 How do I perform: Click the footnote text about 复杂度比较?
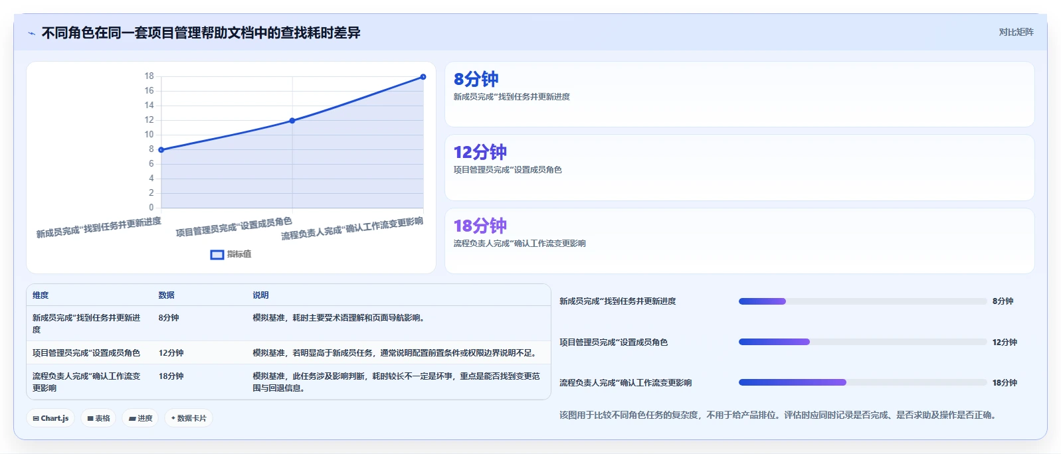[777, 415]
